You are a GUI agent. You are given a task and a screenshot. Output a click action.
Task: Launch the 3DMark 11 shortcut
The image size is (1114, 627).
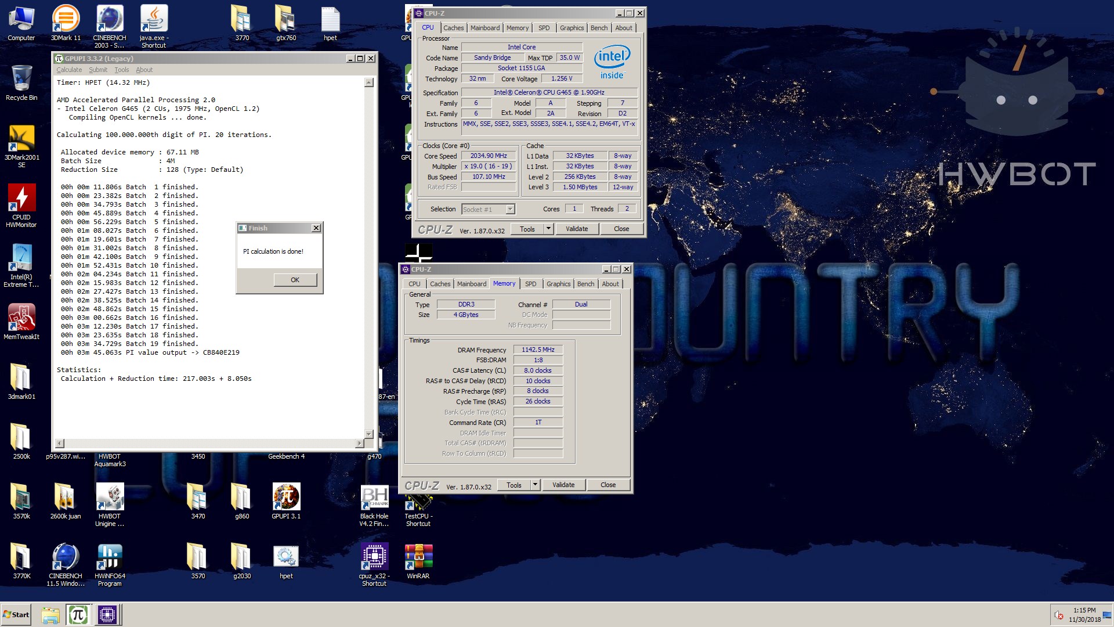pyautogui.click(x=66, y=23)
